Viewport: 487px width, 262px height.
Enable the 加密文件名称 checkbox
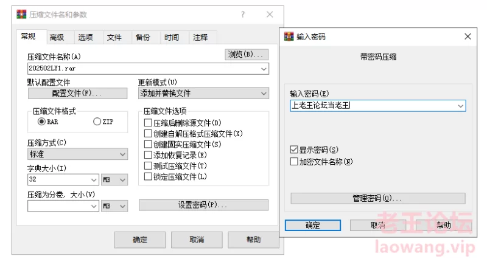pos(294,162)
